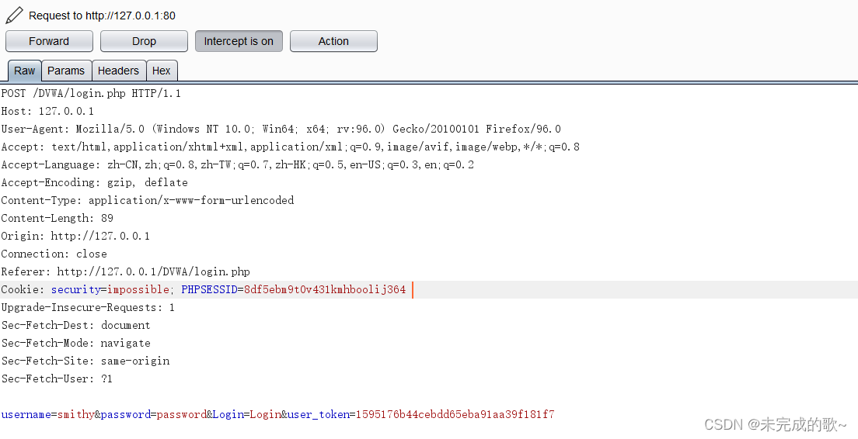This screenshot has height=439, width=858.
Task: Click the PHPSESSID cookie value
Action: pyautogui.click(x=325, y=289)
